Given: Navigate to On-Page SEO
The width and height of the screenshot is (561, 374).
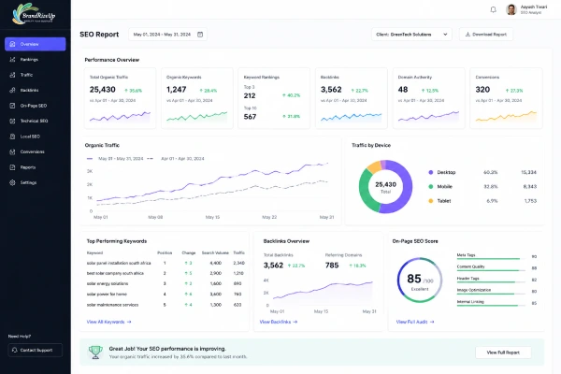Looking at the screenshot, I should click(36, 106).
